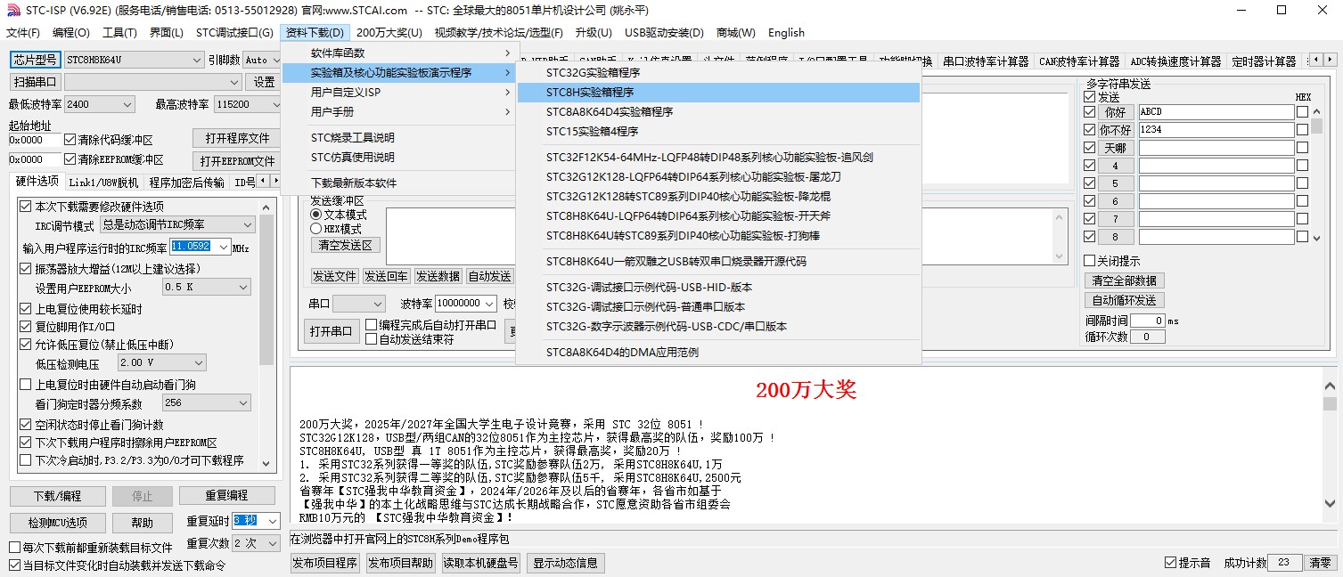
Task: Switch to ADC转换速度计算器 tab
Action: (1175, 61)
